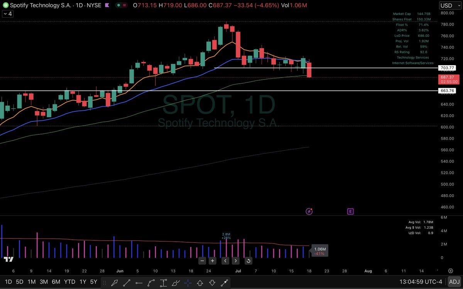
Task: Open the USD currency dropdown
Action: pos(451,5)
